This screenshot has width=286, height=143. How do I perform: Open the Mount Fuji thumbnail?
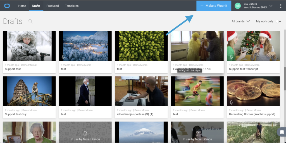[x=141, y=132]
